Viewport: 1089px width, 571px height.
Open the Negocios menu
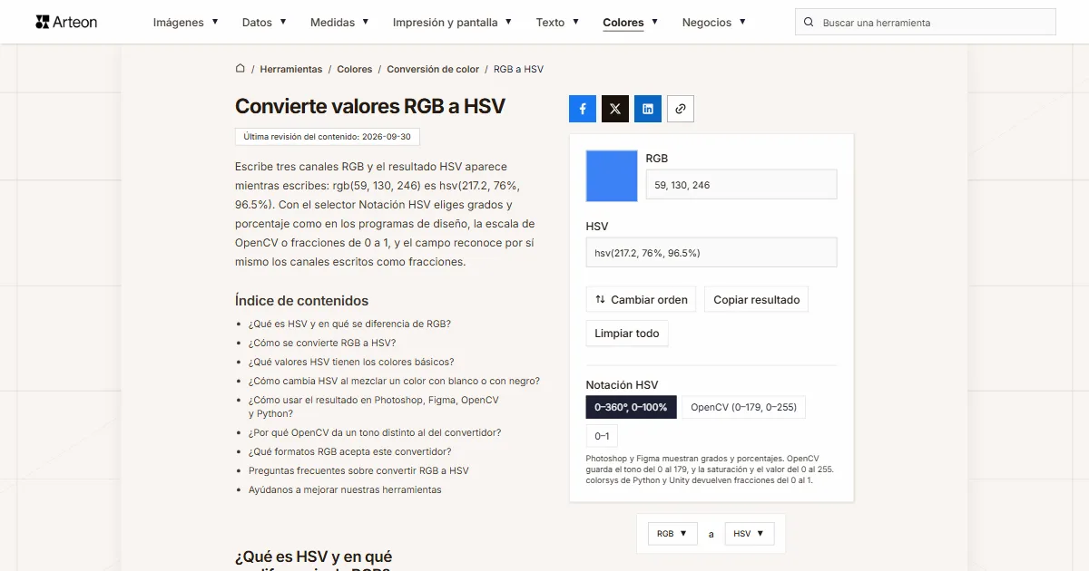714,22
